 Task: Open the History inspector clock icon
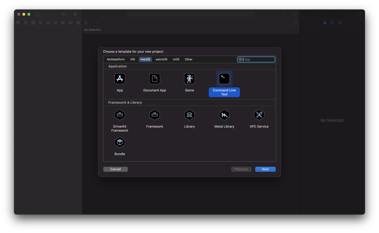coord(332,23)
